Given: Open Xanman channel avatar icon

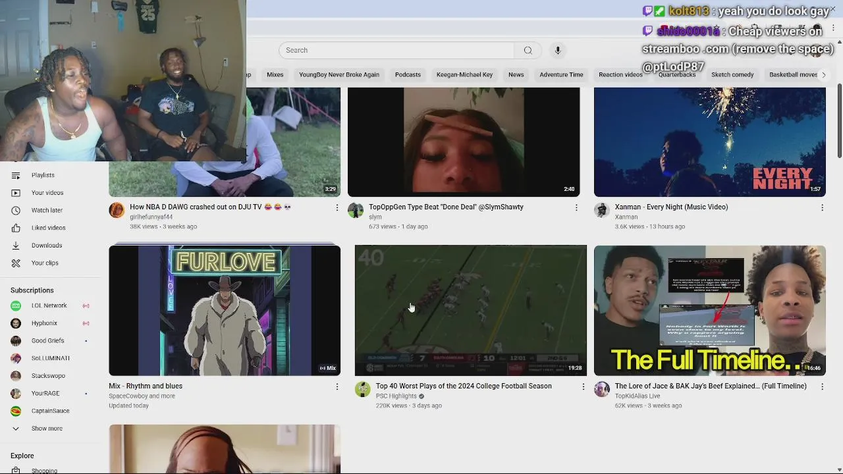Looking at the screenshot, I should (602, 210).
